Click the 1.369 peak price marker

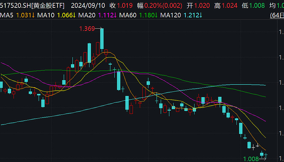[x=87, y=29]
